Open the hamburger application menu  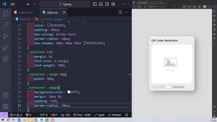[x=13, y=4]
